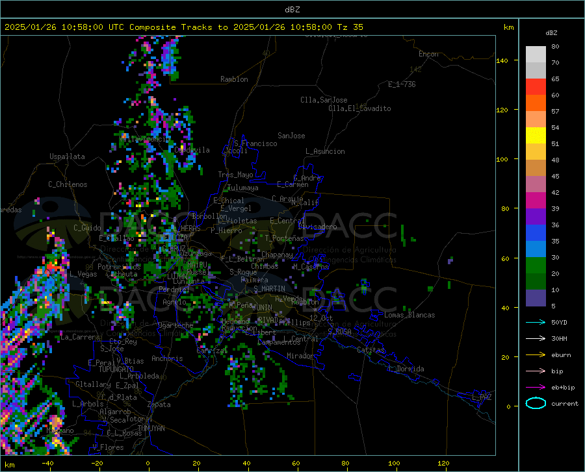Screen dimensions: 585x472
Task: Click the magenta eb+bip arrow icon
Action: [x=536, y=388]
